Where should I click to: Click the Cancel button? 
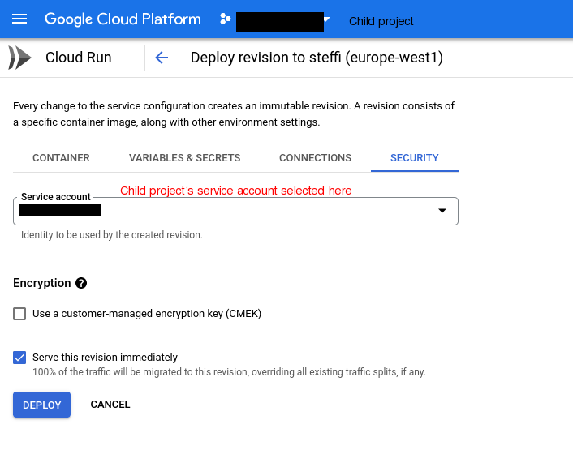click(110, 405)
